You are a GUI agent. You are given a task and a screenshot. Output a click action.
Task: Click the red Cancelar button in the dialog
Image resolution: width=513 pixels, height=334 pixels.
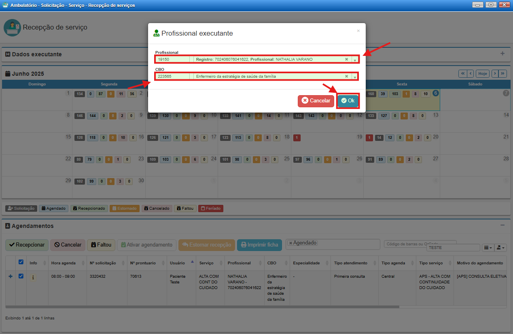[x=316, y=101]
